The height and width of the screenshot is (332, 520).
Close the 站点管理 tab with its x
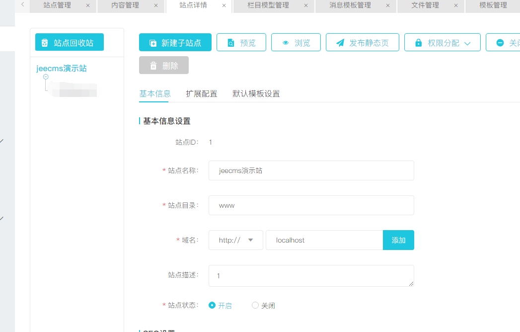click(88, 5)
